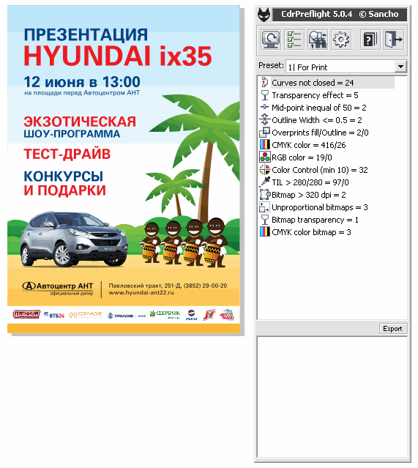
Task: Select 'CMYK color = 416/26' entry
Action: click(x=309, y=145)
